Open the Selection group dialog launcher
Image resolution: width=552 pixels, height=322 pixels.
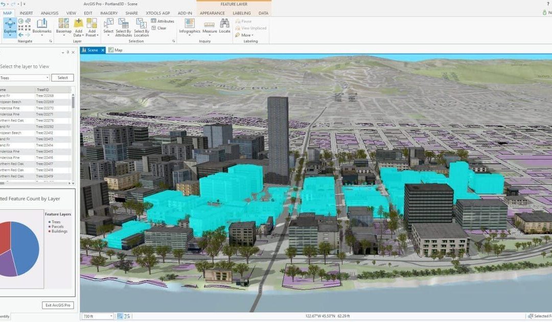(x=174, y=41)
